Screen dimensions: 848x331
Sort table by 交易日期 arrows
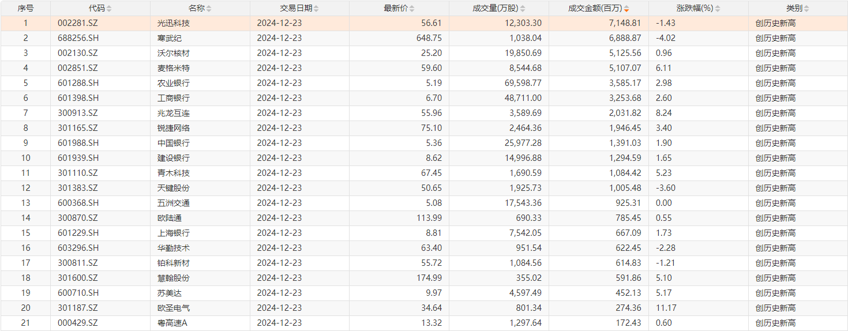tap(316, 9)
